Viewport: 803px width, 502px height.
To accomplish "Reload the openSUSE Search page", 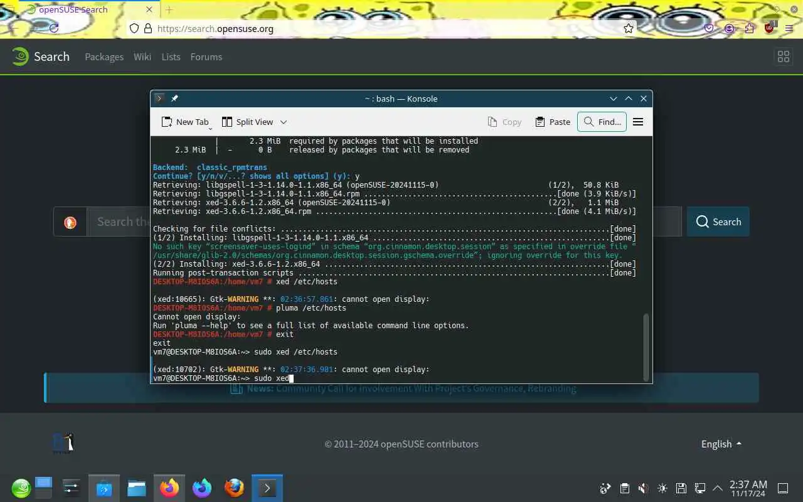I will (54, 28).
